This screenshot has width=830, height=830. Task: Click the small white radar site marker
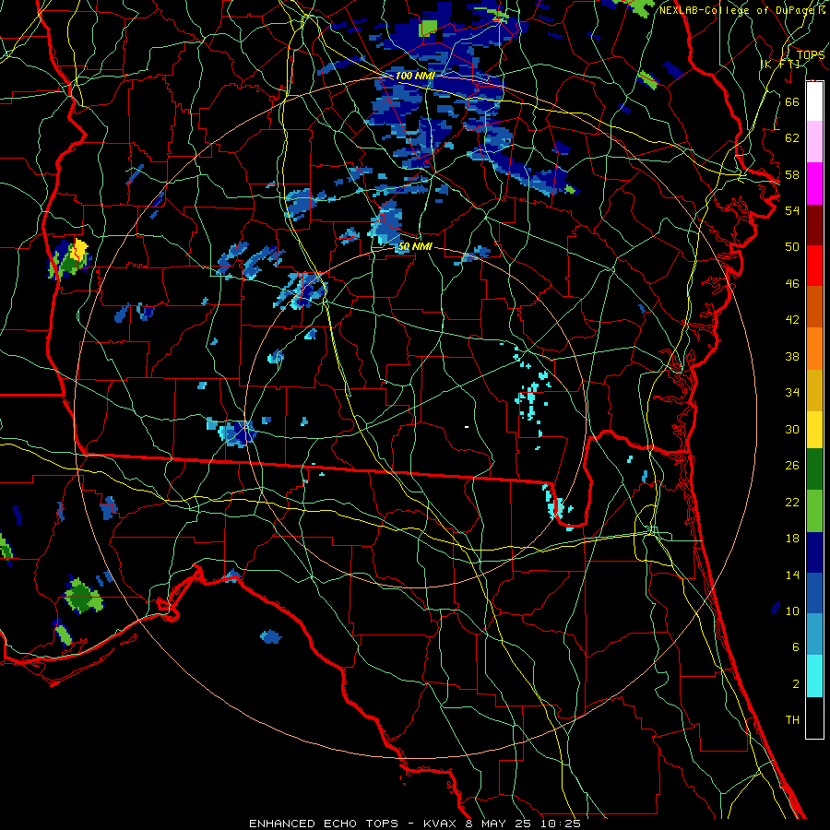(467, 427)
